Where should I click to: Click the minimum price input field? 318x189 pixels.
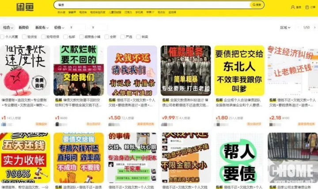[x=76, y=27]
